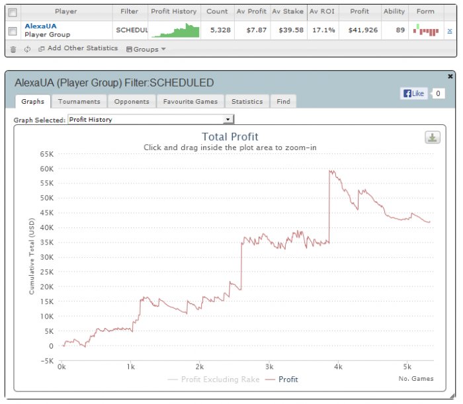
Task: Sort by the Av ROI column header
Action: coord(322,11)
